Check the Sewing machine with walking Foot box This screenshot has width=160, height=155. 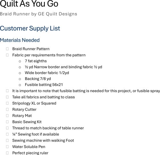click(x=7, y=140)
